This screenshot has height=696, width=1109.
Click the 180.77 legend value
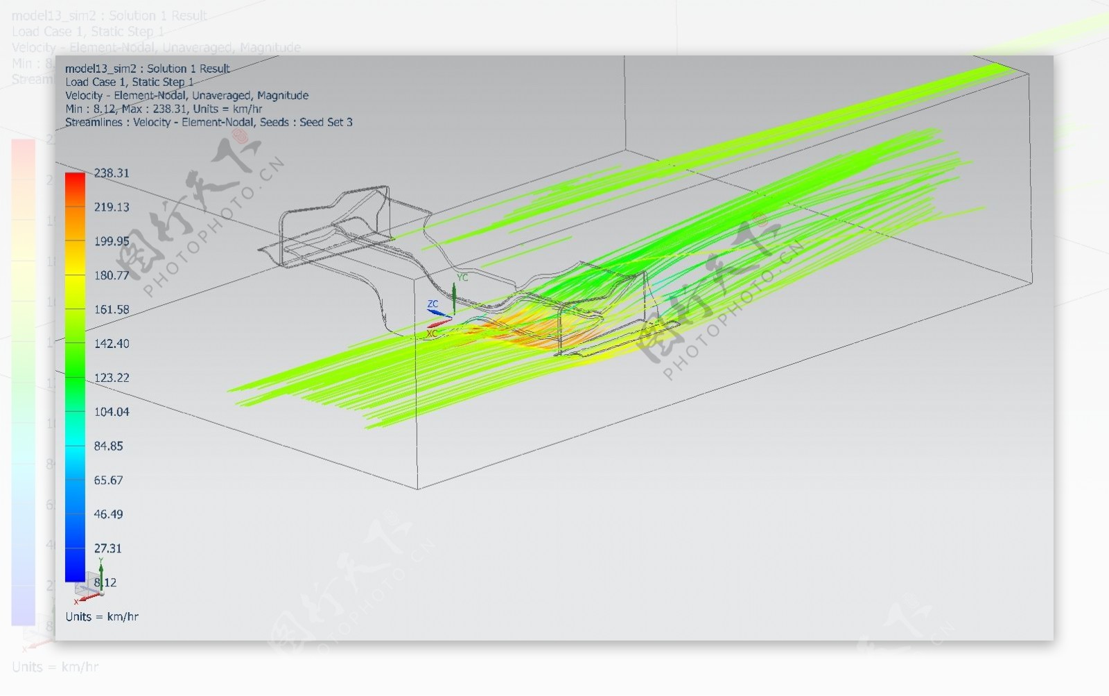(x=112, y=275)
